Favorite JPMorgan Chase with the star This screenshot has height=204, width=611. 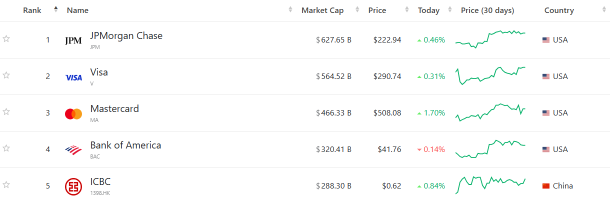[6, 39]
